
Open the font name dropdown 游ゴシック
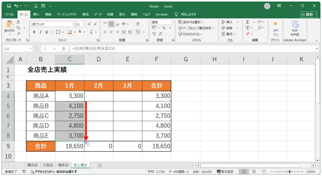(x=73, y=24)
